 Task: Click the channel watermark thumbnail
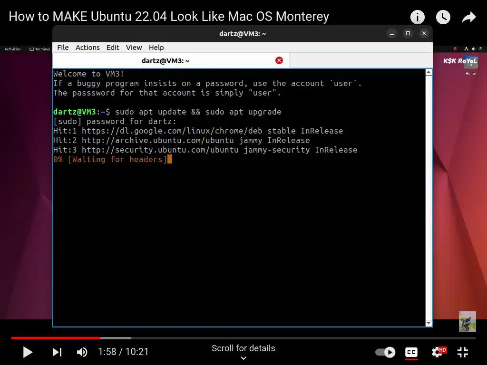pyautogui.click(x=468, y=322)
